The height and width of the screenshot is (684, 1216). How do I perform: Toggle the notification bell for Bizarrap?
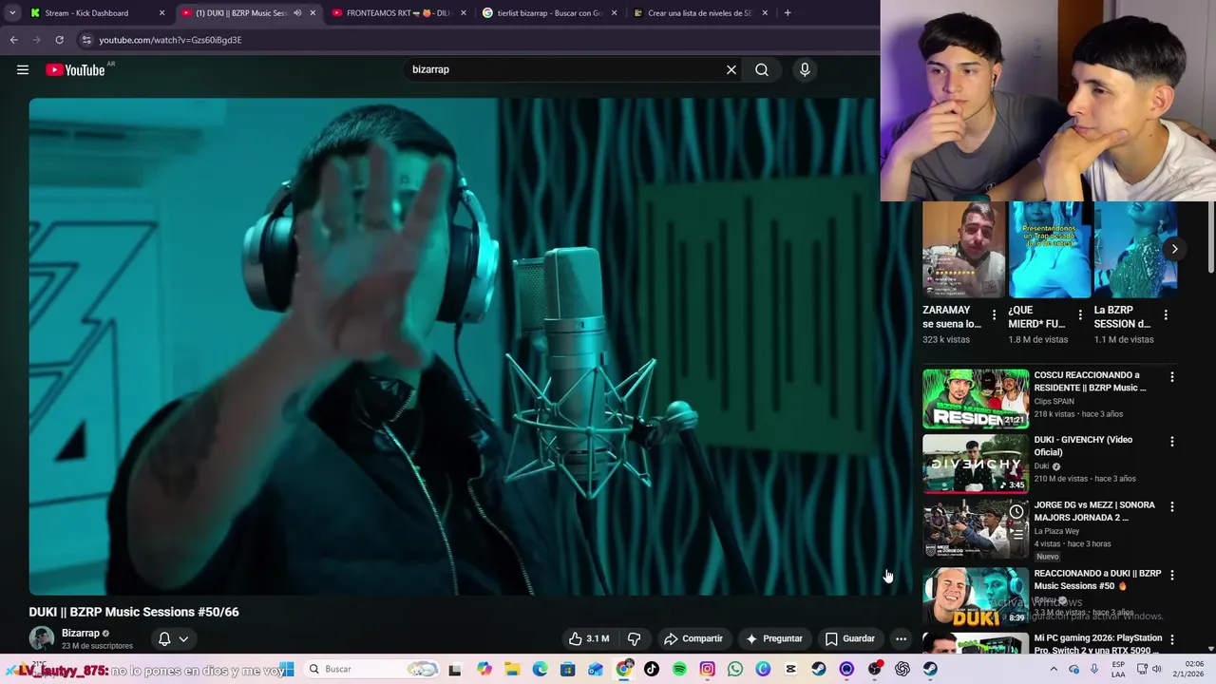pos(164,638)
